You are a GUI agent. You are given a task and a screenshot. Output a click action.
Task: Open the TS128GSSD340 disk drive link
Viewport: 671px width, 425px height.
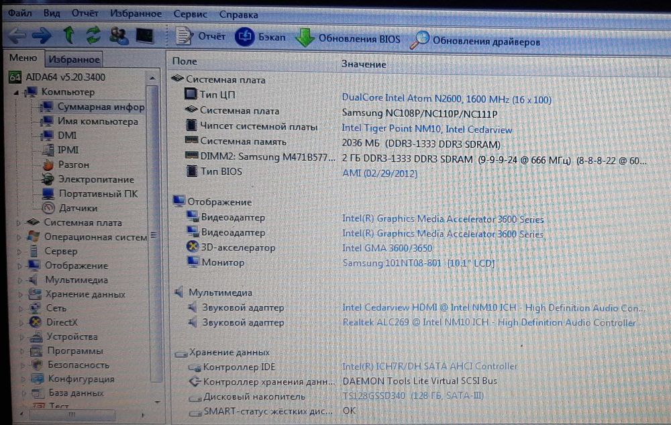[x=413, y=395]
